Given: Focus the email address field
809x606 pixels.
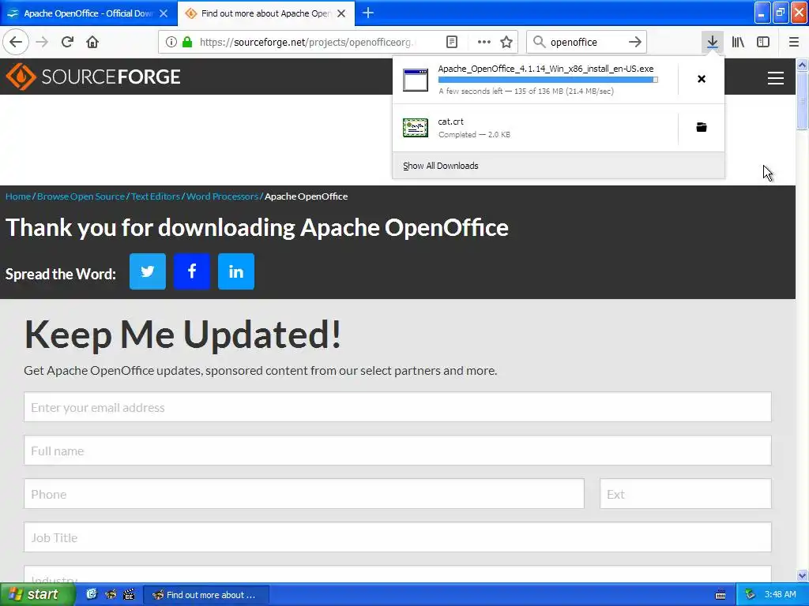Looking at the screenshot, I should pos(398,407).
